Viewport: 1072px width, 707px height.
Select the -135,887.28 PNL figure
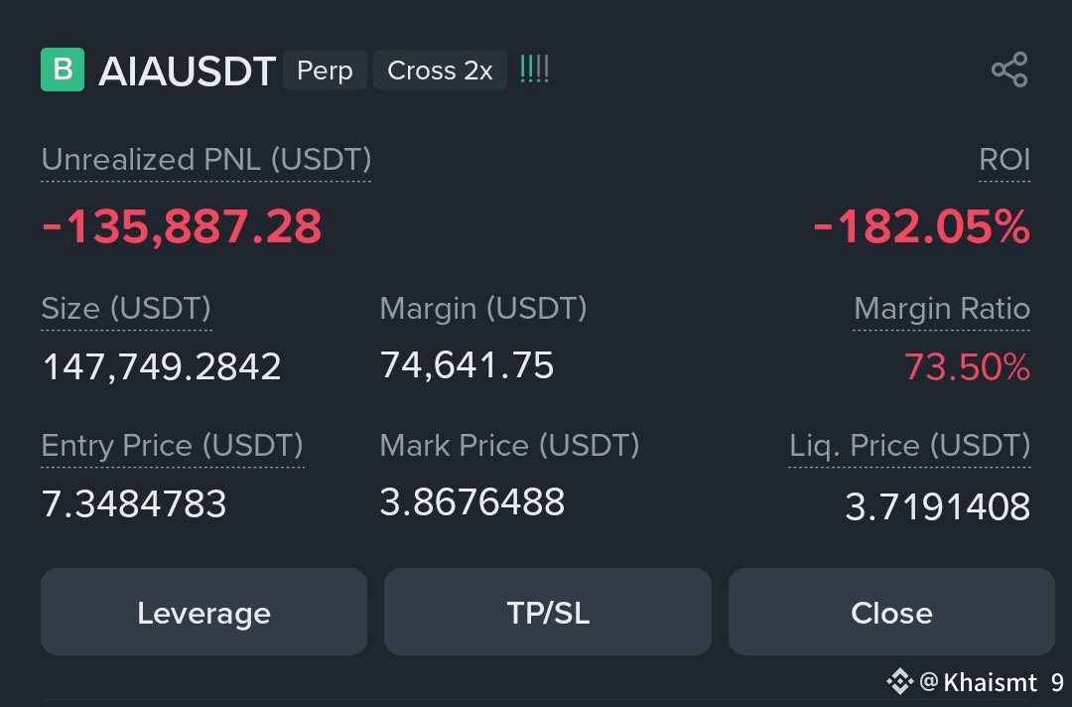182,227
